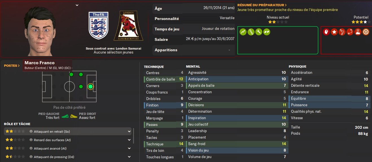Open the RÉSUMÉ DU PRÉPARATEUR link
Viewport: 372px width, 162px height.
click(262, 5)
